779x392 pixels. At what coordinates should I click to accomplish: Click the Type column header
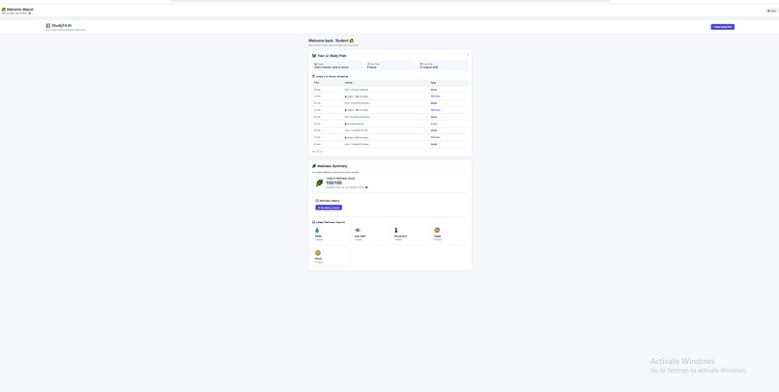click(433, 82)
